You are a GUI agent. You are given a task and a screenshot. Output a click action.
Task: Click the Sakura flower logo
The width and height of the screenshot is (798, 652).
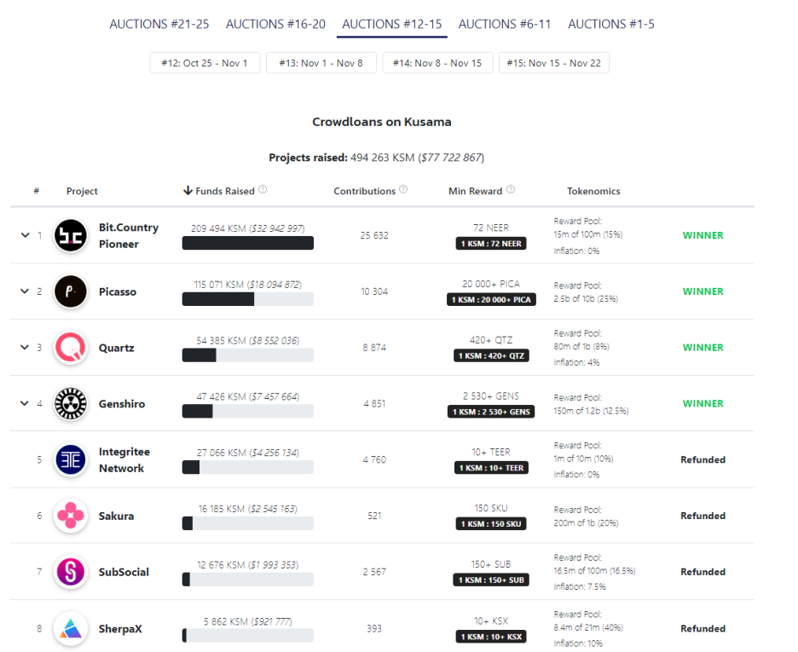coord(70,516)
